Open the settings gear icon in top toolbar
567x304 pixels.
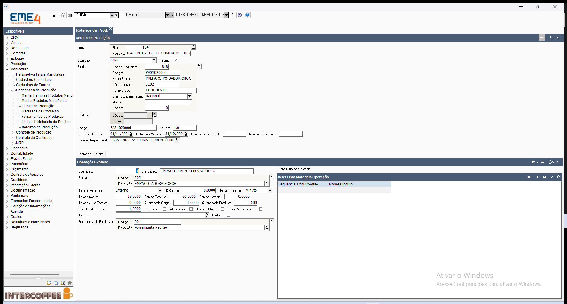pos(240,15)
